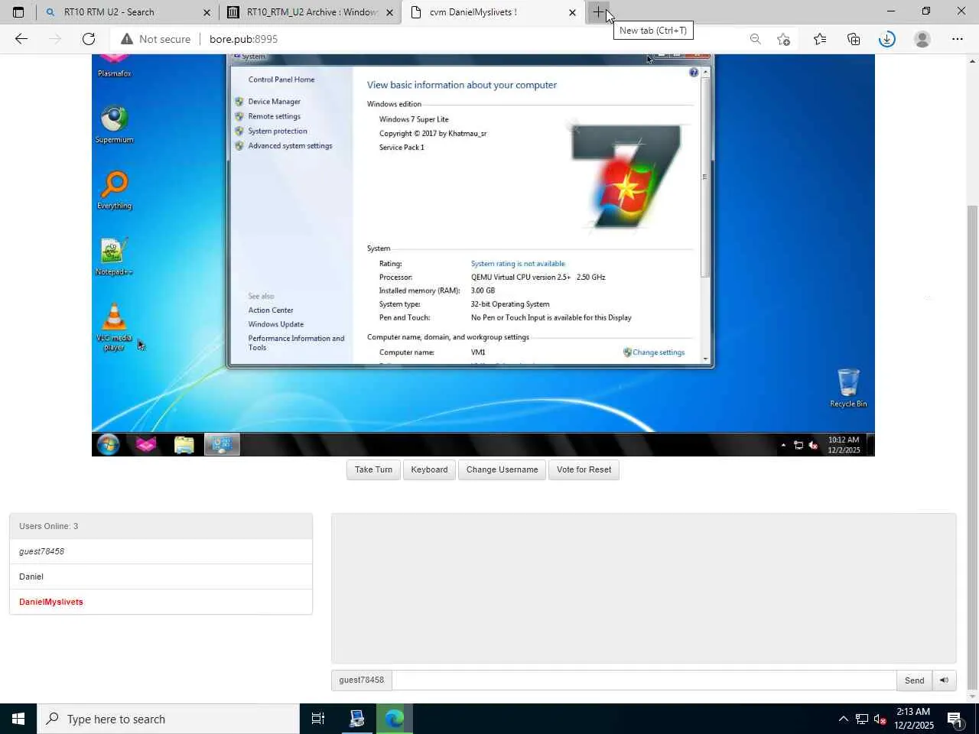Open System protection link
Image resolution: width=979 pixels, height=734 pixels.
(x=277, y=132)
